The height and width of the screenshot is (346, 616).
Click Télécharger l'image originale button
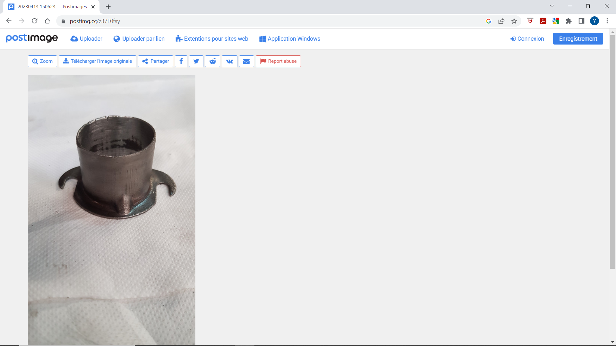tap(98, 61)
